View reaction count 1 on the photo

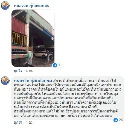pyautogui.click(x=59, y=65)
